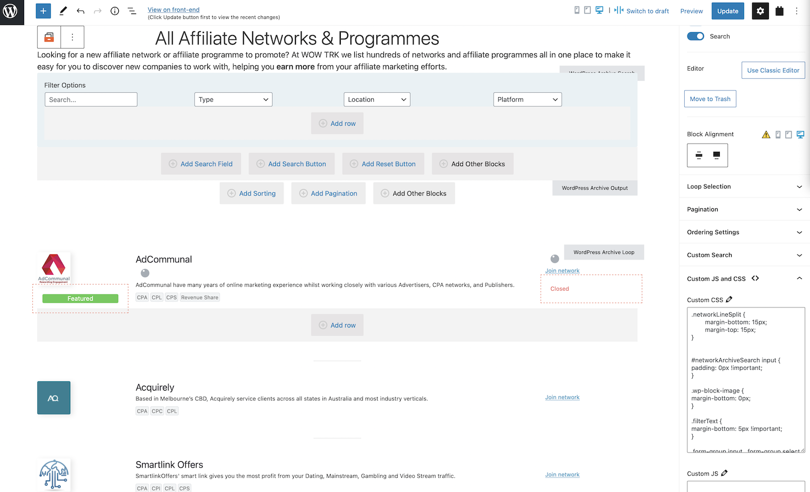Viewport: 810px width, 492px height.
Task: Choose the full width block alignment option
Action: 717,155
